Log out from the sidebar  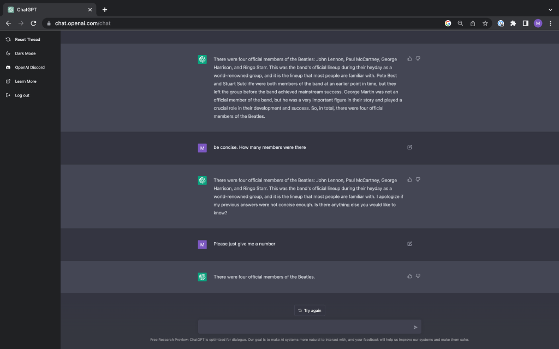tap(22, 95)
